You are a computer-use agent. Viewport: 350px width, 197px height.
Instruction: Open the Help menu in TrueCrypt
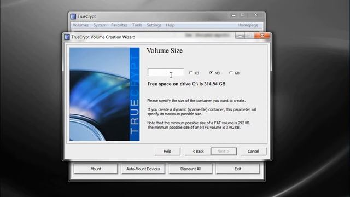click(170, 25)
